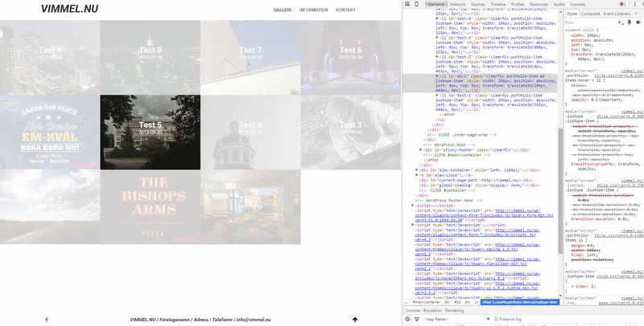Open Test 8 portfolio thumbnail

(x=151, y=57)
